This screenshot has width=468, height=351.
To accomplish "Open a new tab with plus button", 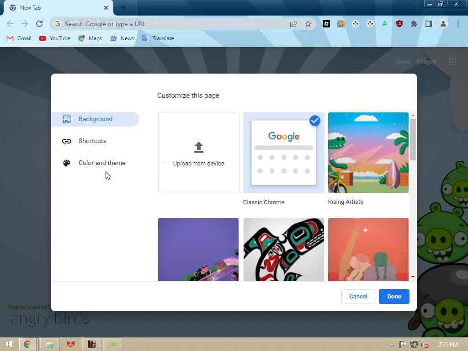I will coord(123,8).
